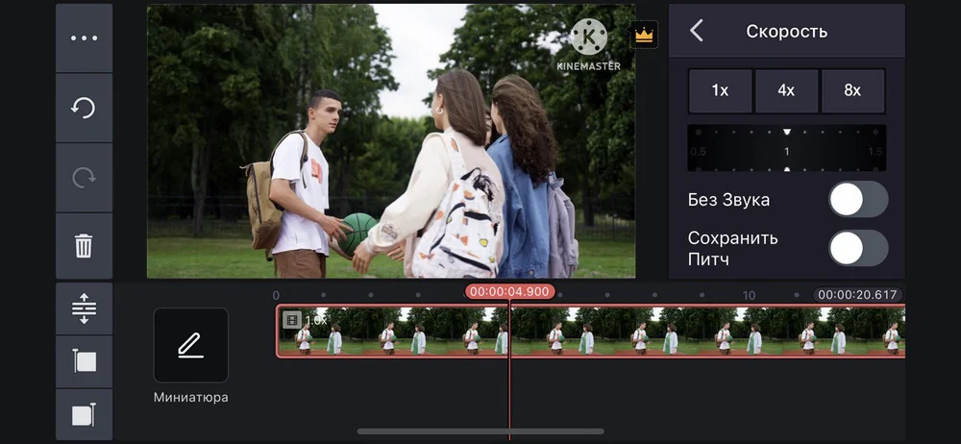Click the redo arrow icon

[x=84, y=178]
